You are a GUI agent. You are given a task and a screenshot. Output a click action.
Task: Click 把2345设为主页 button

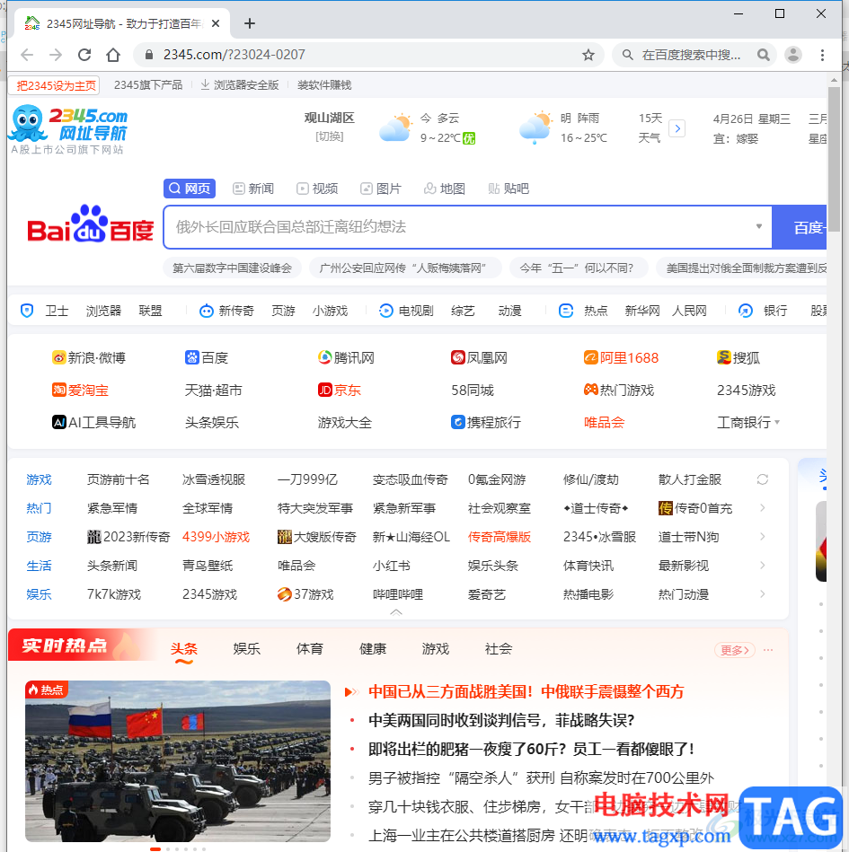tap(55, 85)
